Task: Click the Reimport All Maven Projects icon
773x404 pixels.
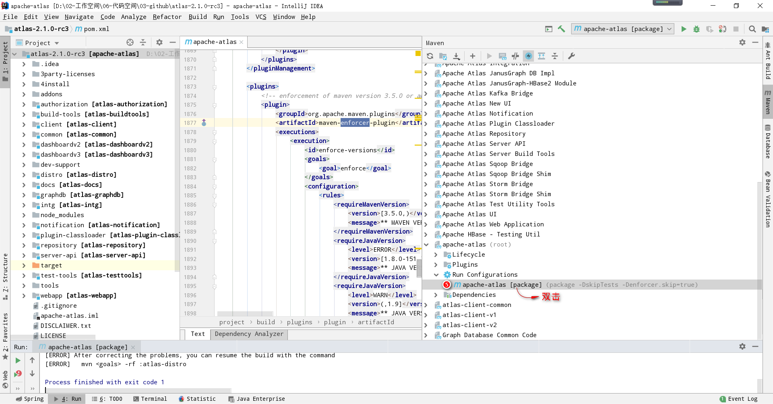Action: click(x=430, y=56)
